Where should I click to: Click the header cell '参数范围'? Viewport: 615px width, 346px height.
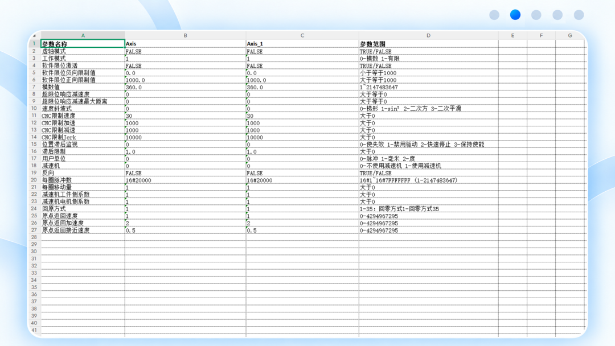pos(428,44)
